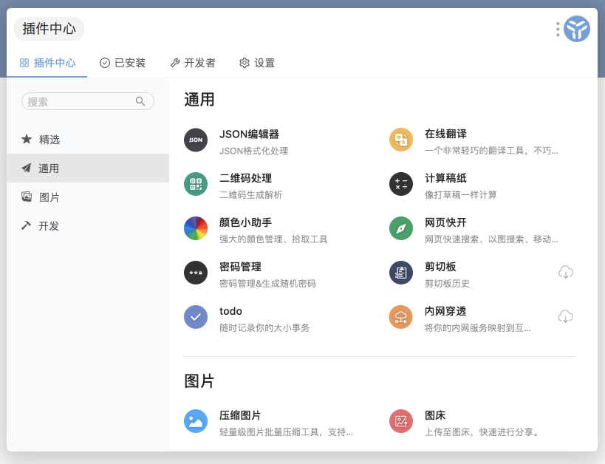Image resolution: width=605 pixels, height=464 pixels.
Task: Click description 剪切板历史
Action: 447,284
